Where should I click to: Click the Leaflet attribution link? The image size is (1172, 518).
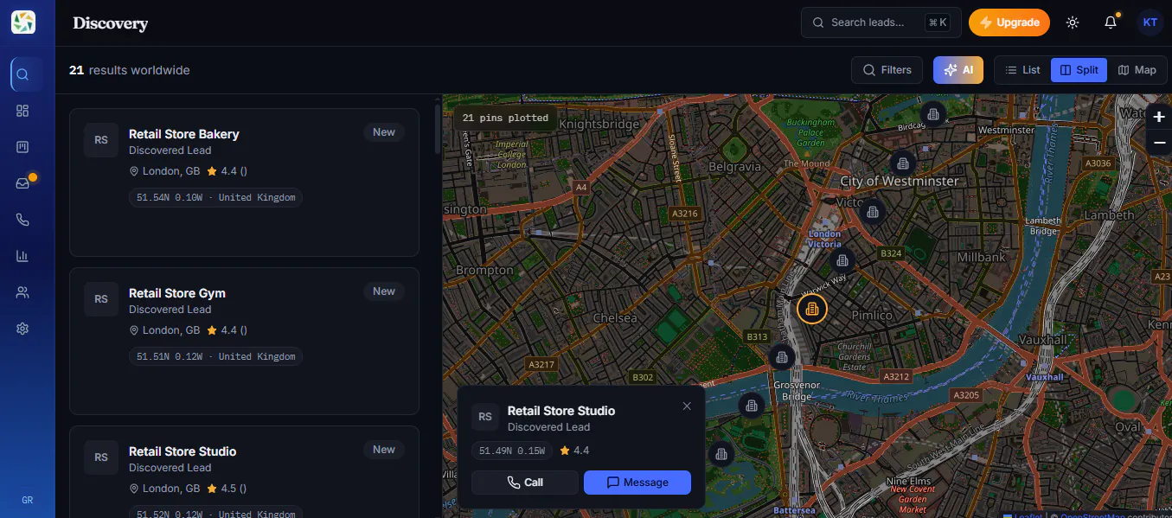tap(1023, 516)
